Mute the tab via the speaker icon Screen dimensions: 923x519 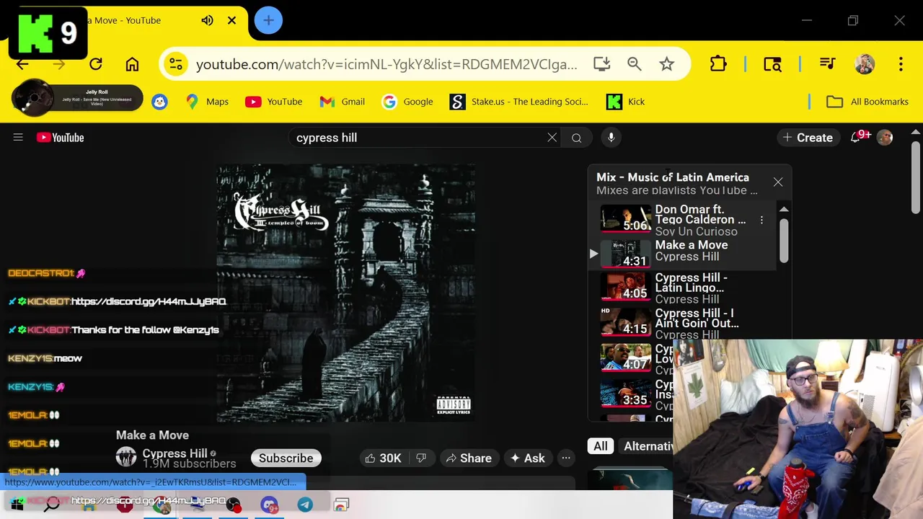207,20
